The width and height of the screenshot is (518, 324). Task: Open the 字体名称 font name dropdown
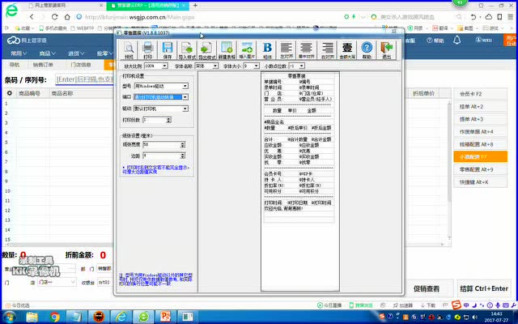pos(215,66)
